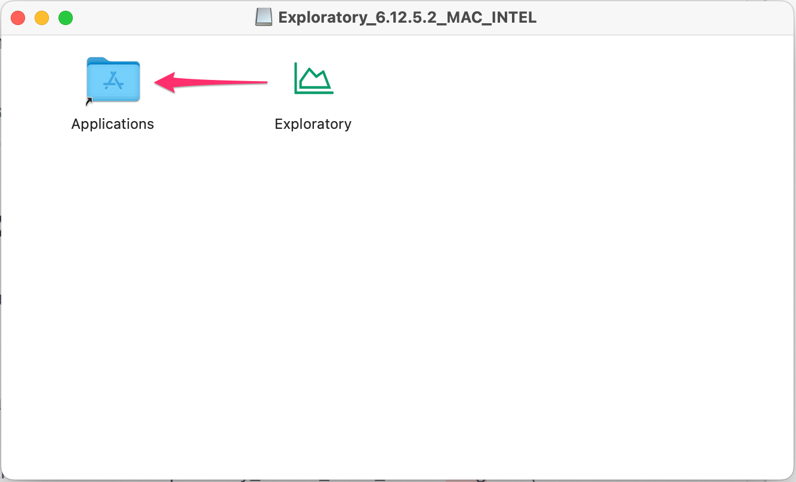Image resolution: width=796 pixels, height=482 pixels.
Task: Click the Exploratory_6.12.5.2_MAC_INTEL window title
Action: [407, 18]
